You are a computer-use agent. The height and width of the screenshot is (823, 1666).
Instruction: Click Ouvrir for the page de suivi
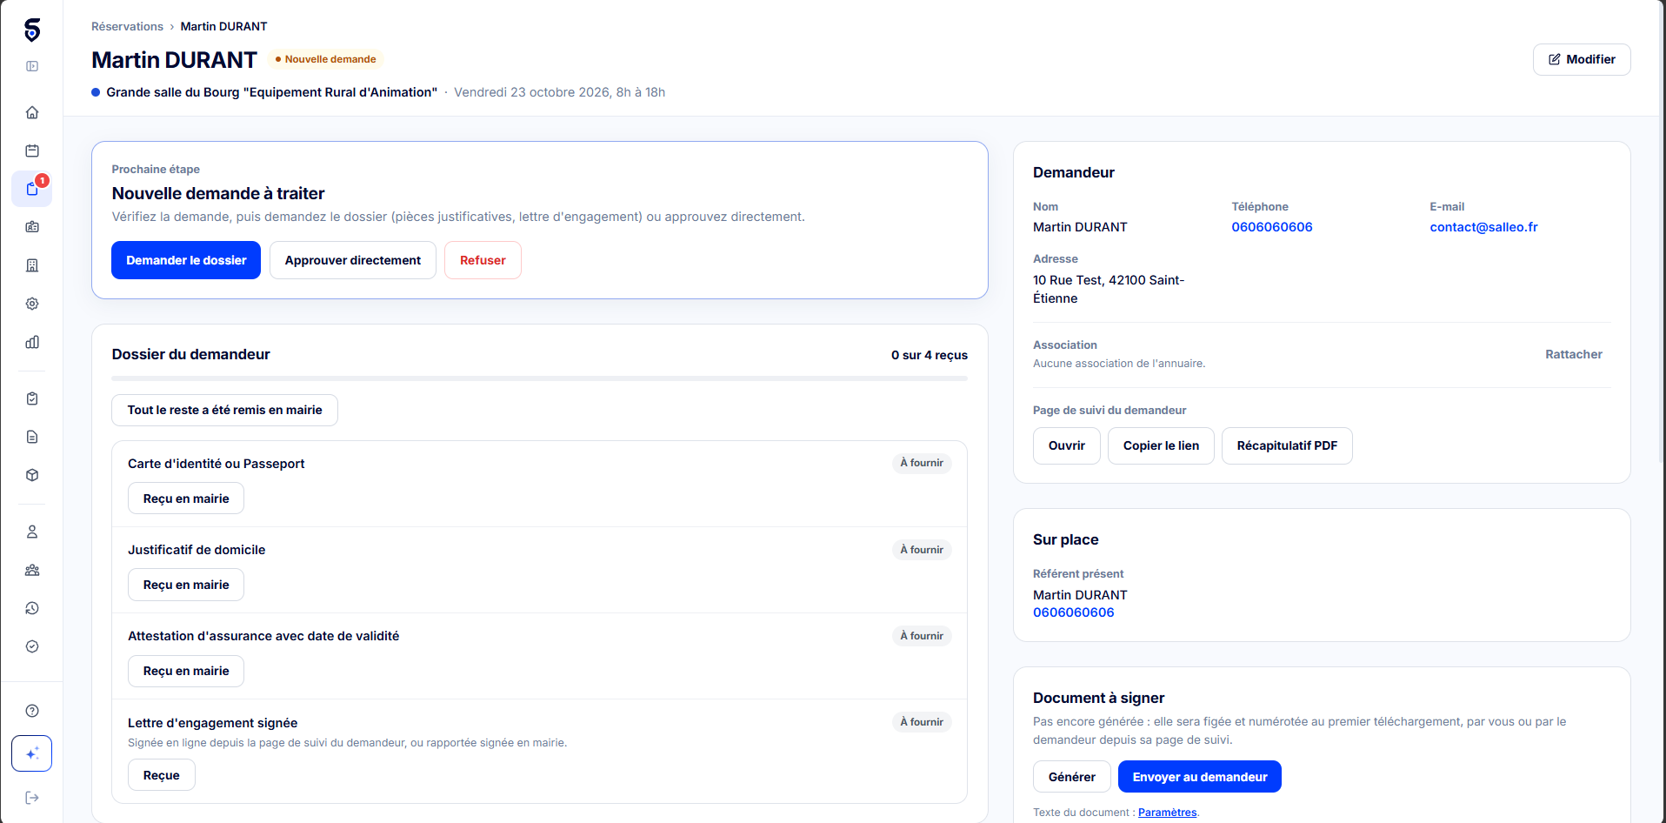[x=1067, y=445]
